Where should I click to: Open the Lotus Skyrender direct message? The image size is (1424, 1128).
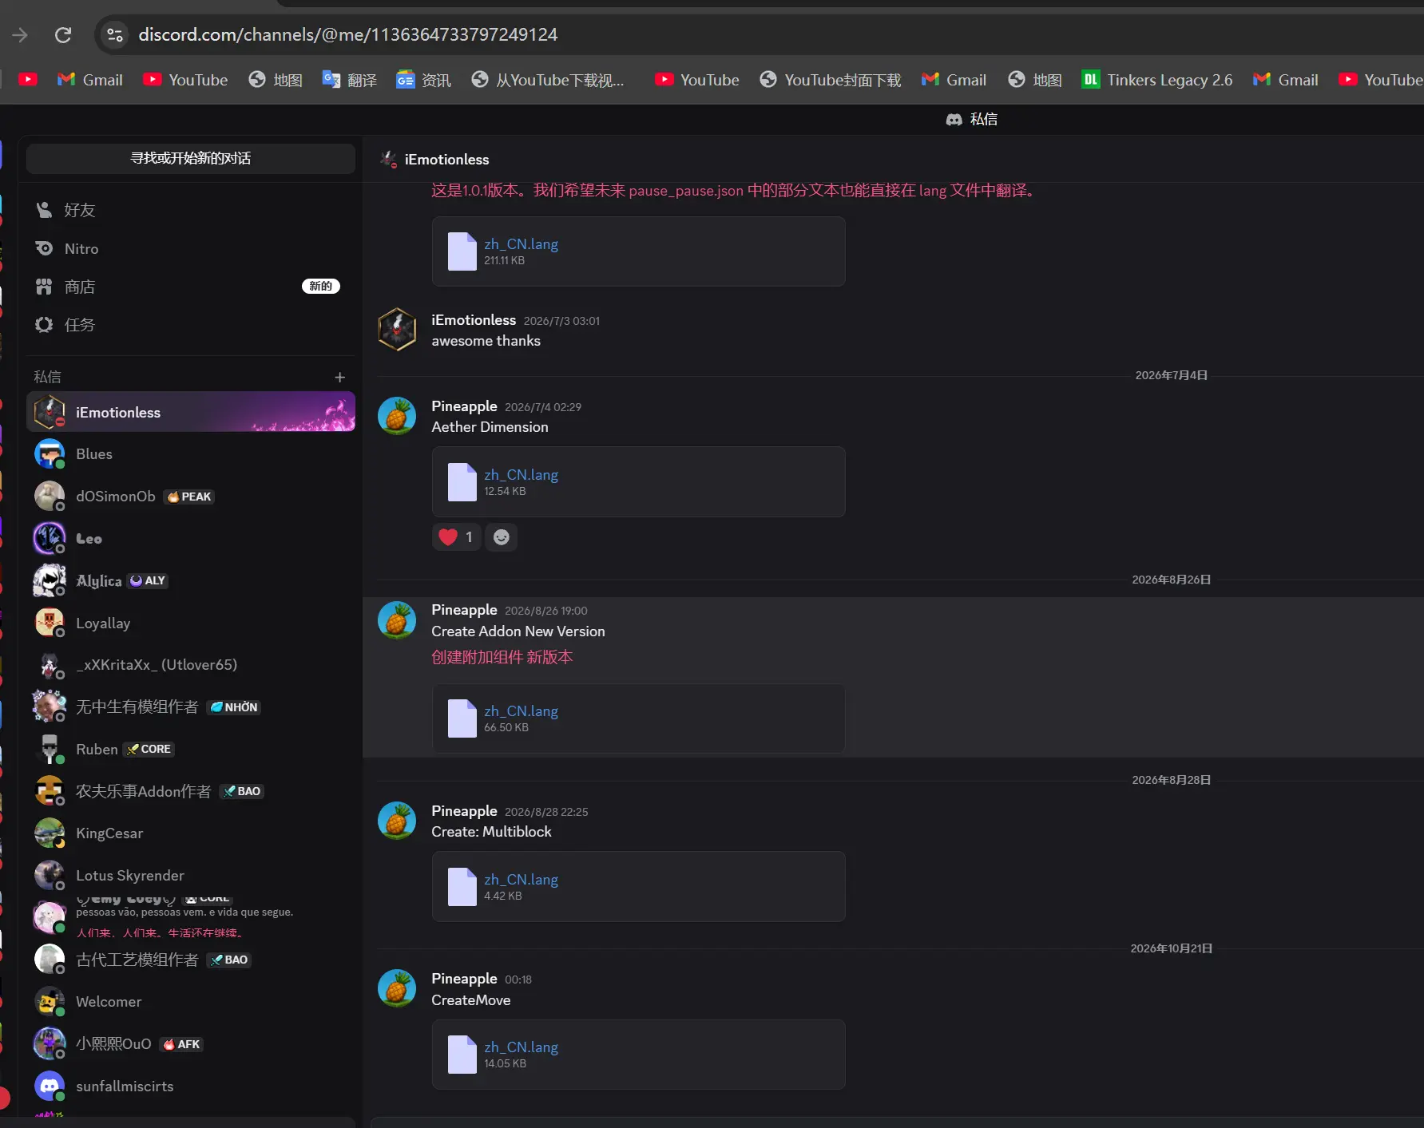tap(190, 875)
